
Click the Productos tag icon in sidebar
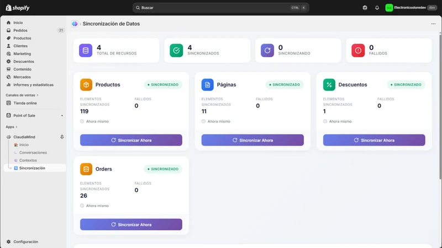[x=8, y=38]
